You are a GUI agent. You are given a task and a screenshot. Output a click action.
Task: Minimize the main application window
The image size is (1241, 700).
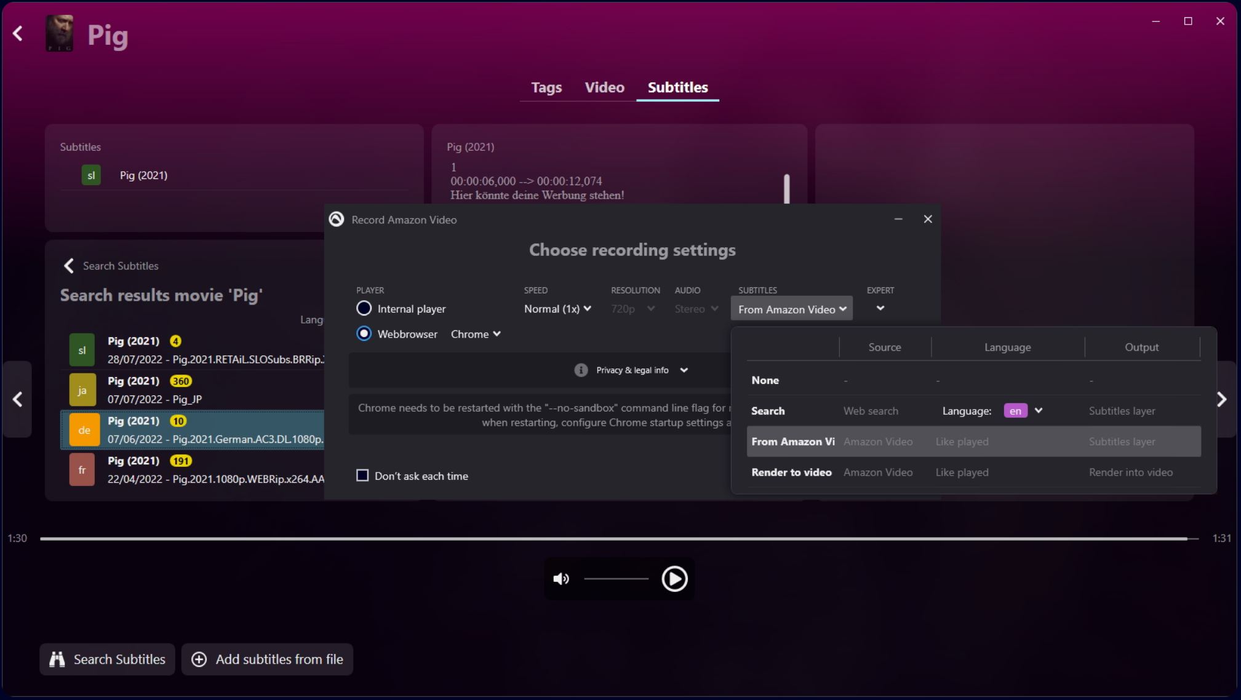pyautogui.click(x=1155, y=21)
